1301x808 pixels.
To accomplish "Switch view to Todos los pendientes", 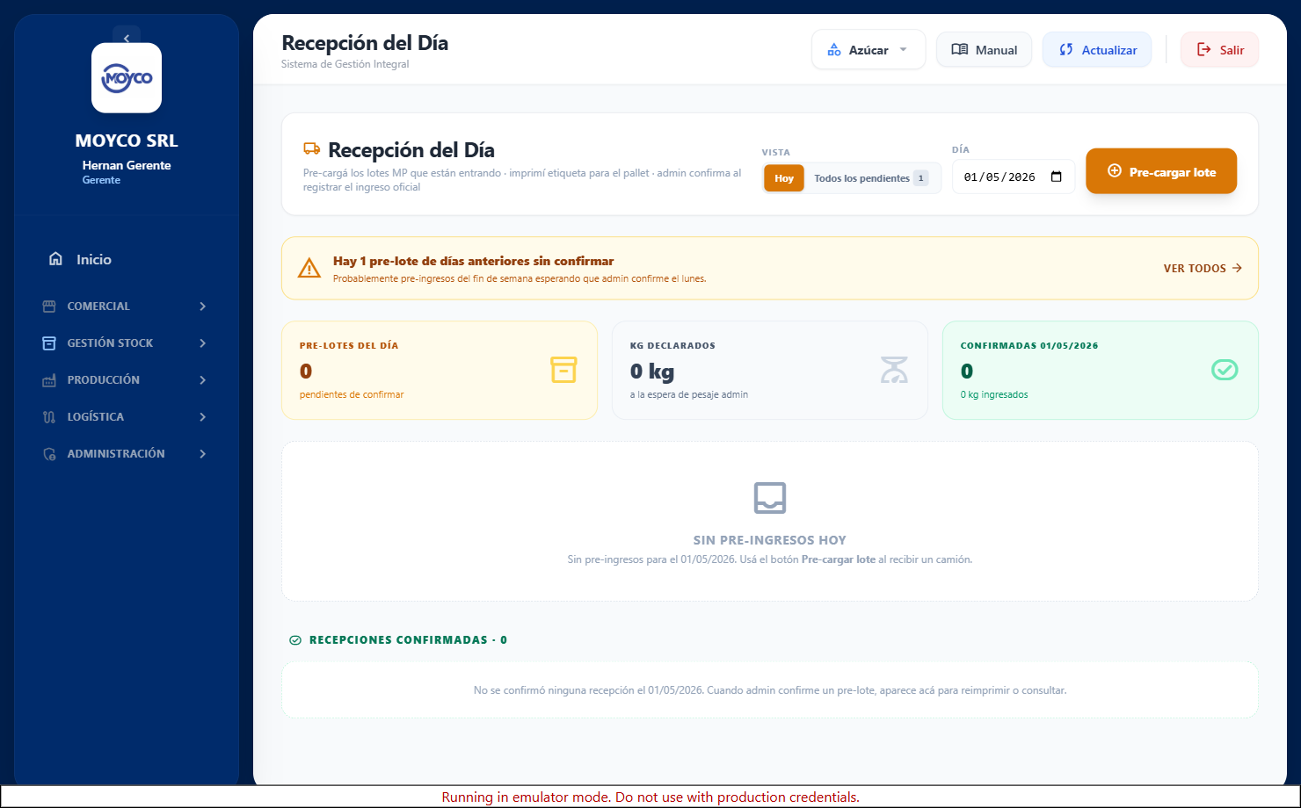I will pyautogui.click(x=871, y=178).
